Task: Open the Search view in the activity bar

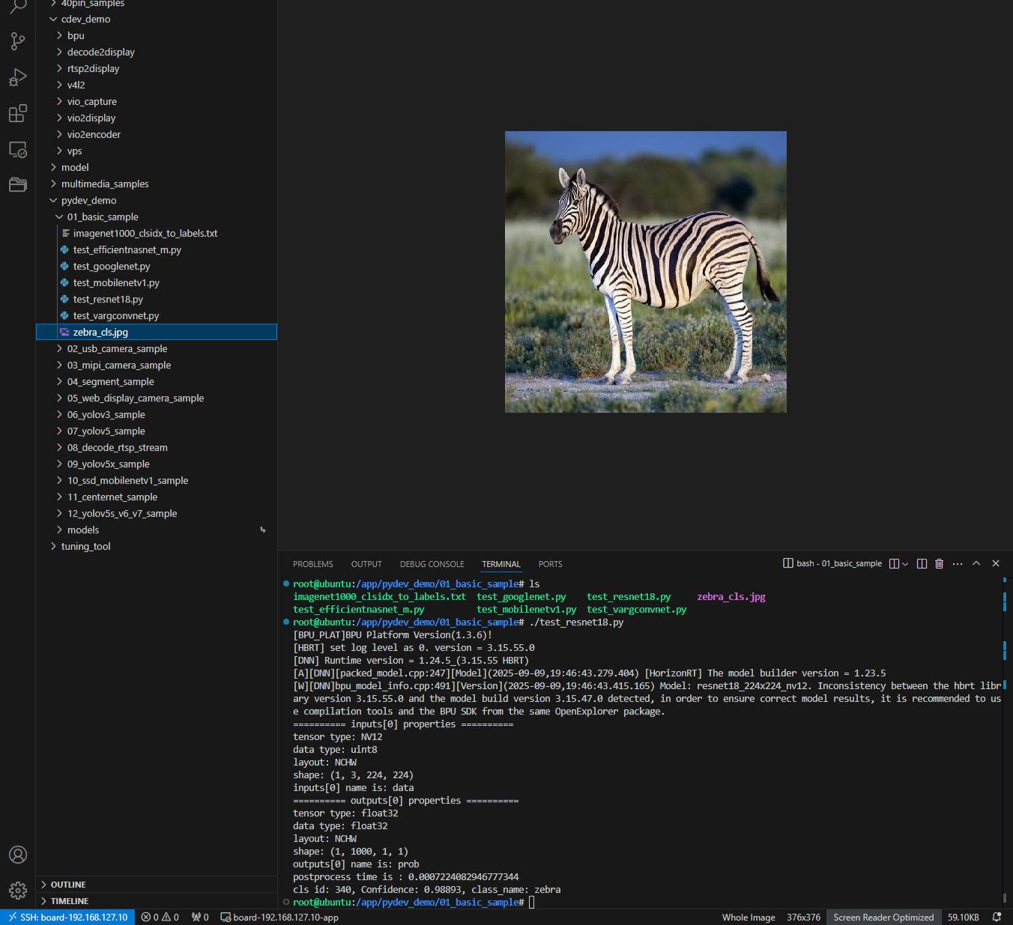Action: [x=17, y=7]
